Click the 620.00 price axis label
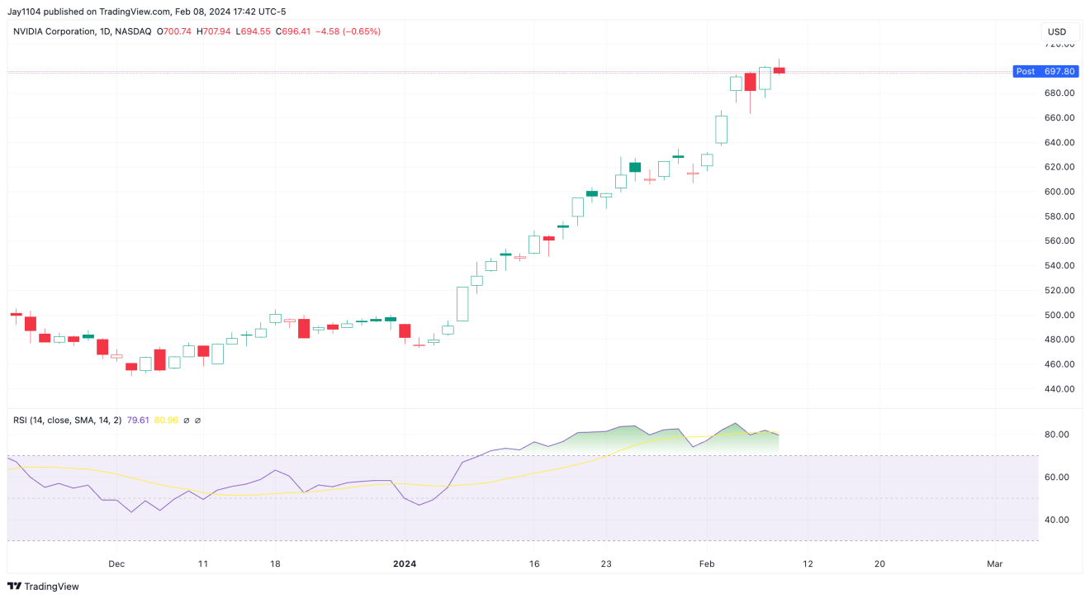Viewport: 1090px width, 599px height. pos(1059,167)
